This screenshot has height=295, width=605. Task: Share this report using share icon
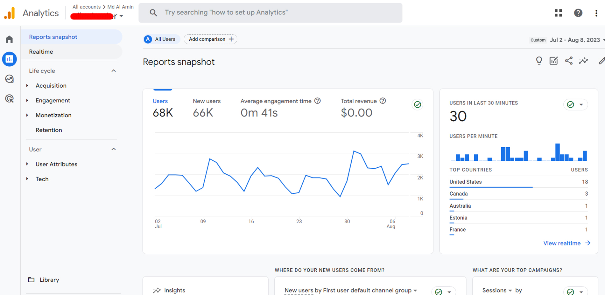[568, 61]
